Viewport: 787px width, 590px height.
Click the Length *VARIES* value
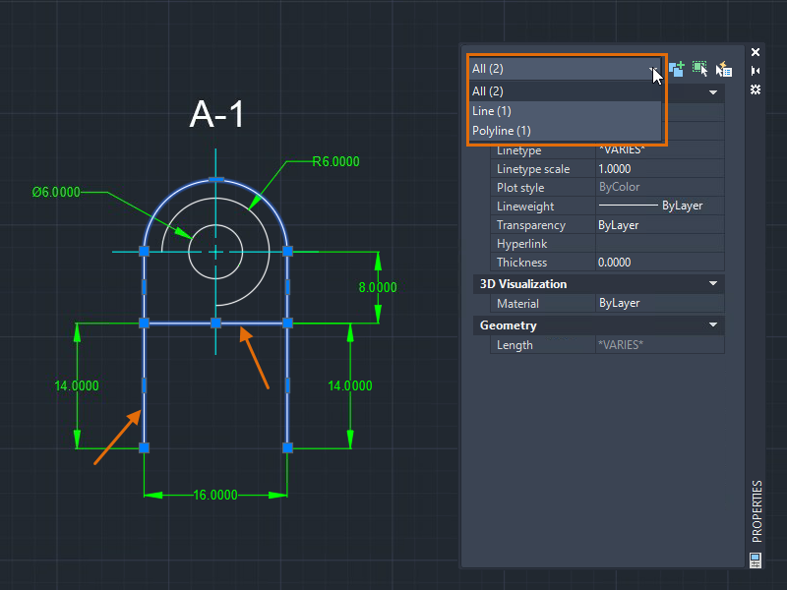[x=659, y=345]
